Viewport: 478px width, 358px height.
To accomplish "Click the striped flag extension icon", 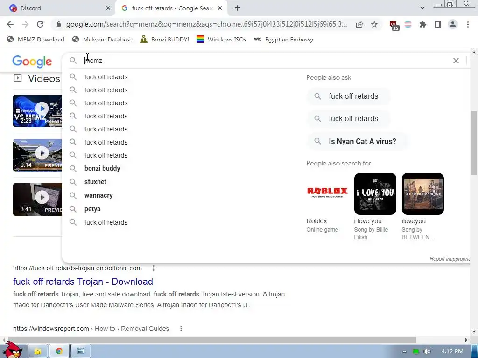I will click(x=408, y=24).
